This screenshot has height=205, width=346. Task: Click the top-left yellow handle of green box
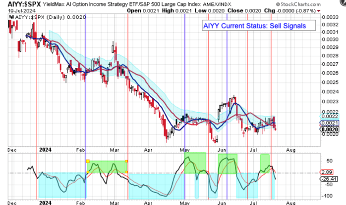88,161
